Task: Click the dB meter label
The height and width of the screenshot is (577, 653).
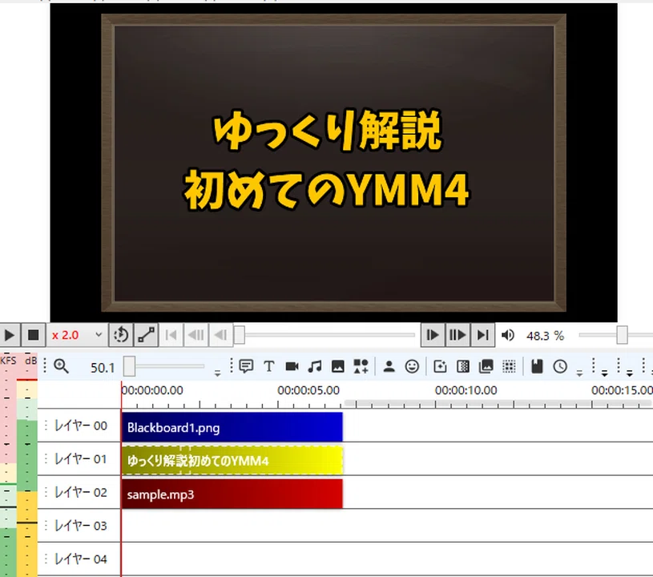Action: click(x=30, y=361)
